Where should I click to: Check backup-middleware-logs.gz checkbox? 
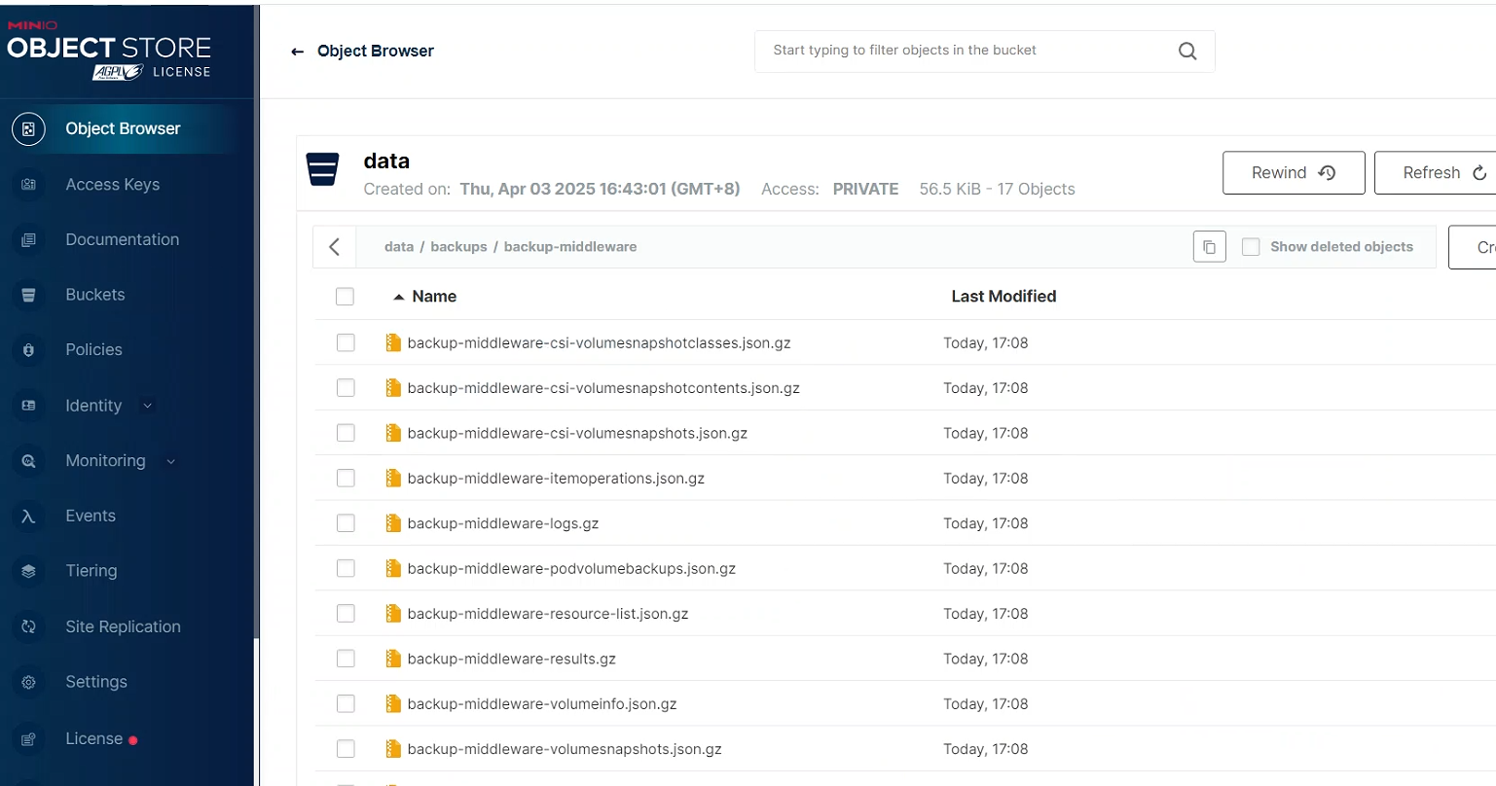point(346,523)
